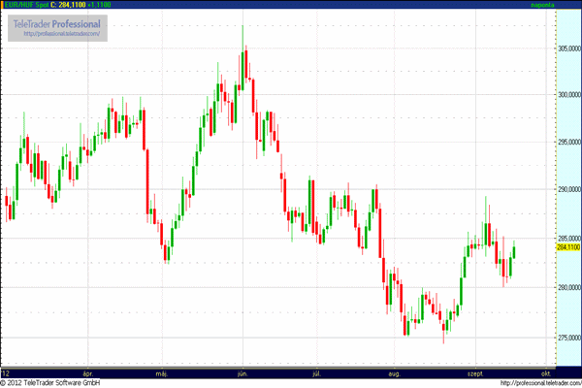This screenshot has height=388, width=582.
Task: Click the 280,0000 price axis label
Action: (569, 287)
